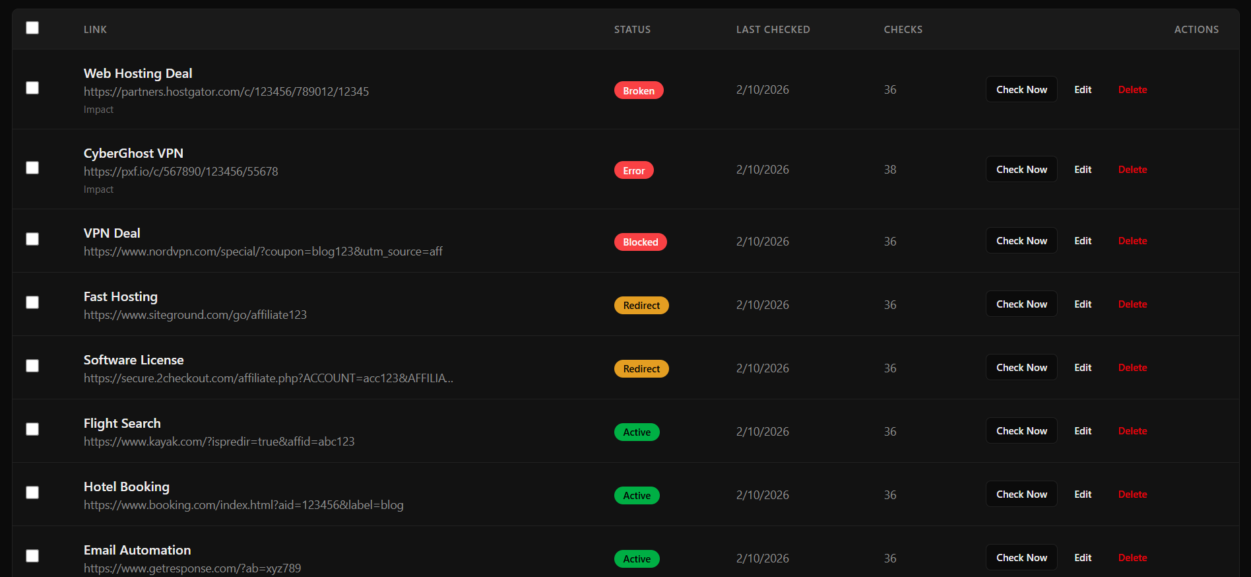Edit the CyberGhost VPN link

coord(1083,170)
